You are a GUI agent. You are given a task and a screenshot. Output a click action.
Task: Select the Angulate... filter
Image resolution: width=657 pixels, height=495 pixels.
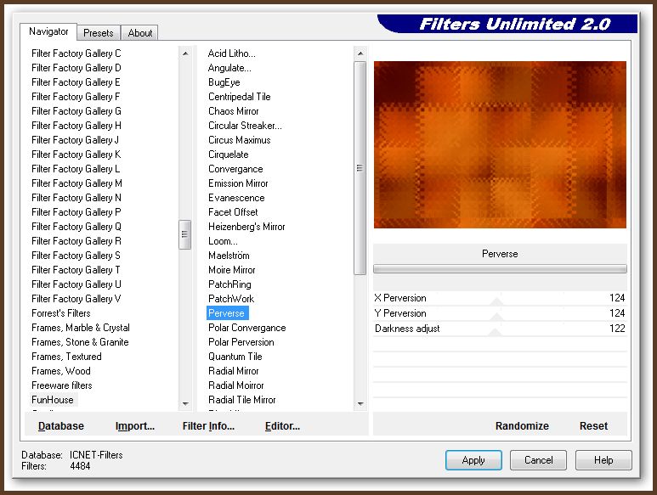click(229, 68)
